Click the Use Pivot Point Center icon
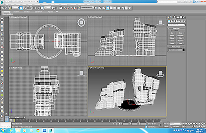 54,8
